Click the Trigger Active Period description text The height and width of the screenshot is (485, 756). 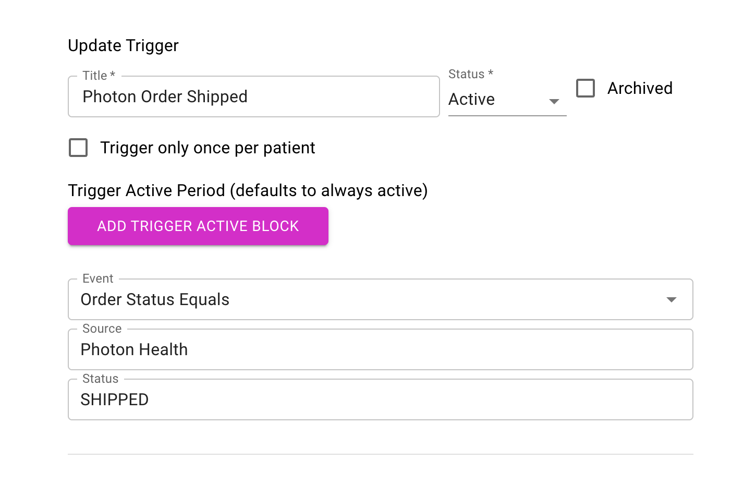click(248, 190)
